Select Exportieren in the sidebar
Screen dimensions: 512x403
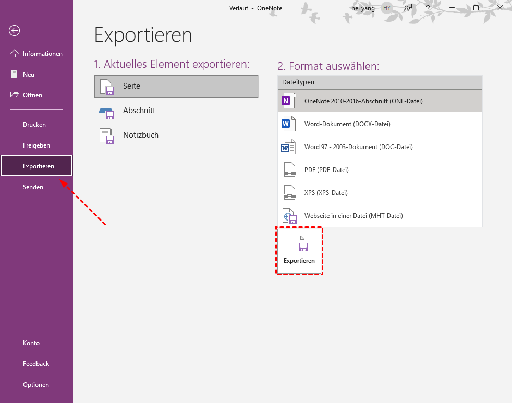[36, 166]
